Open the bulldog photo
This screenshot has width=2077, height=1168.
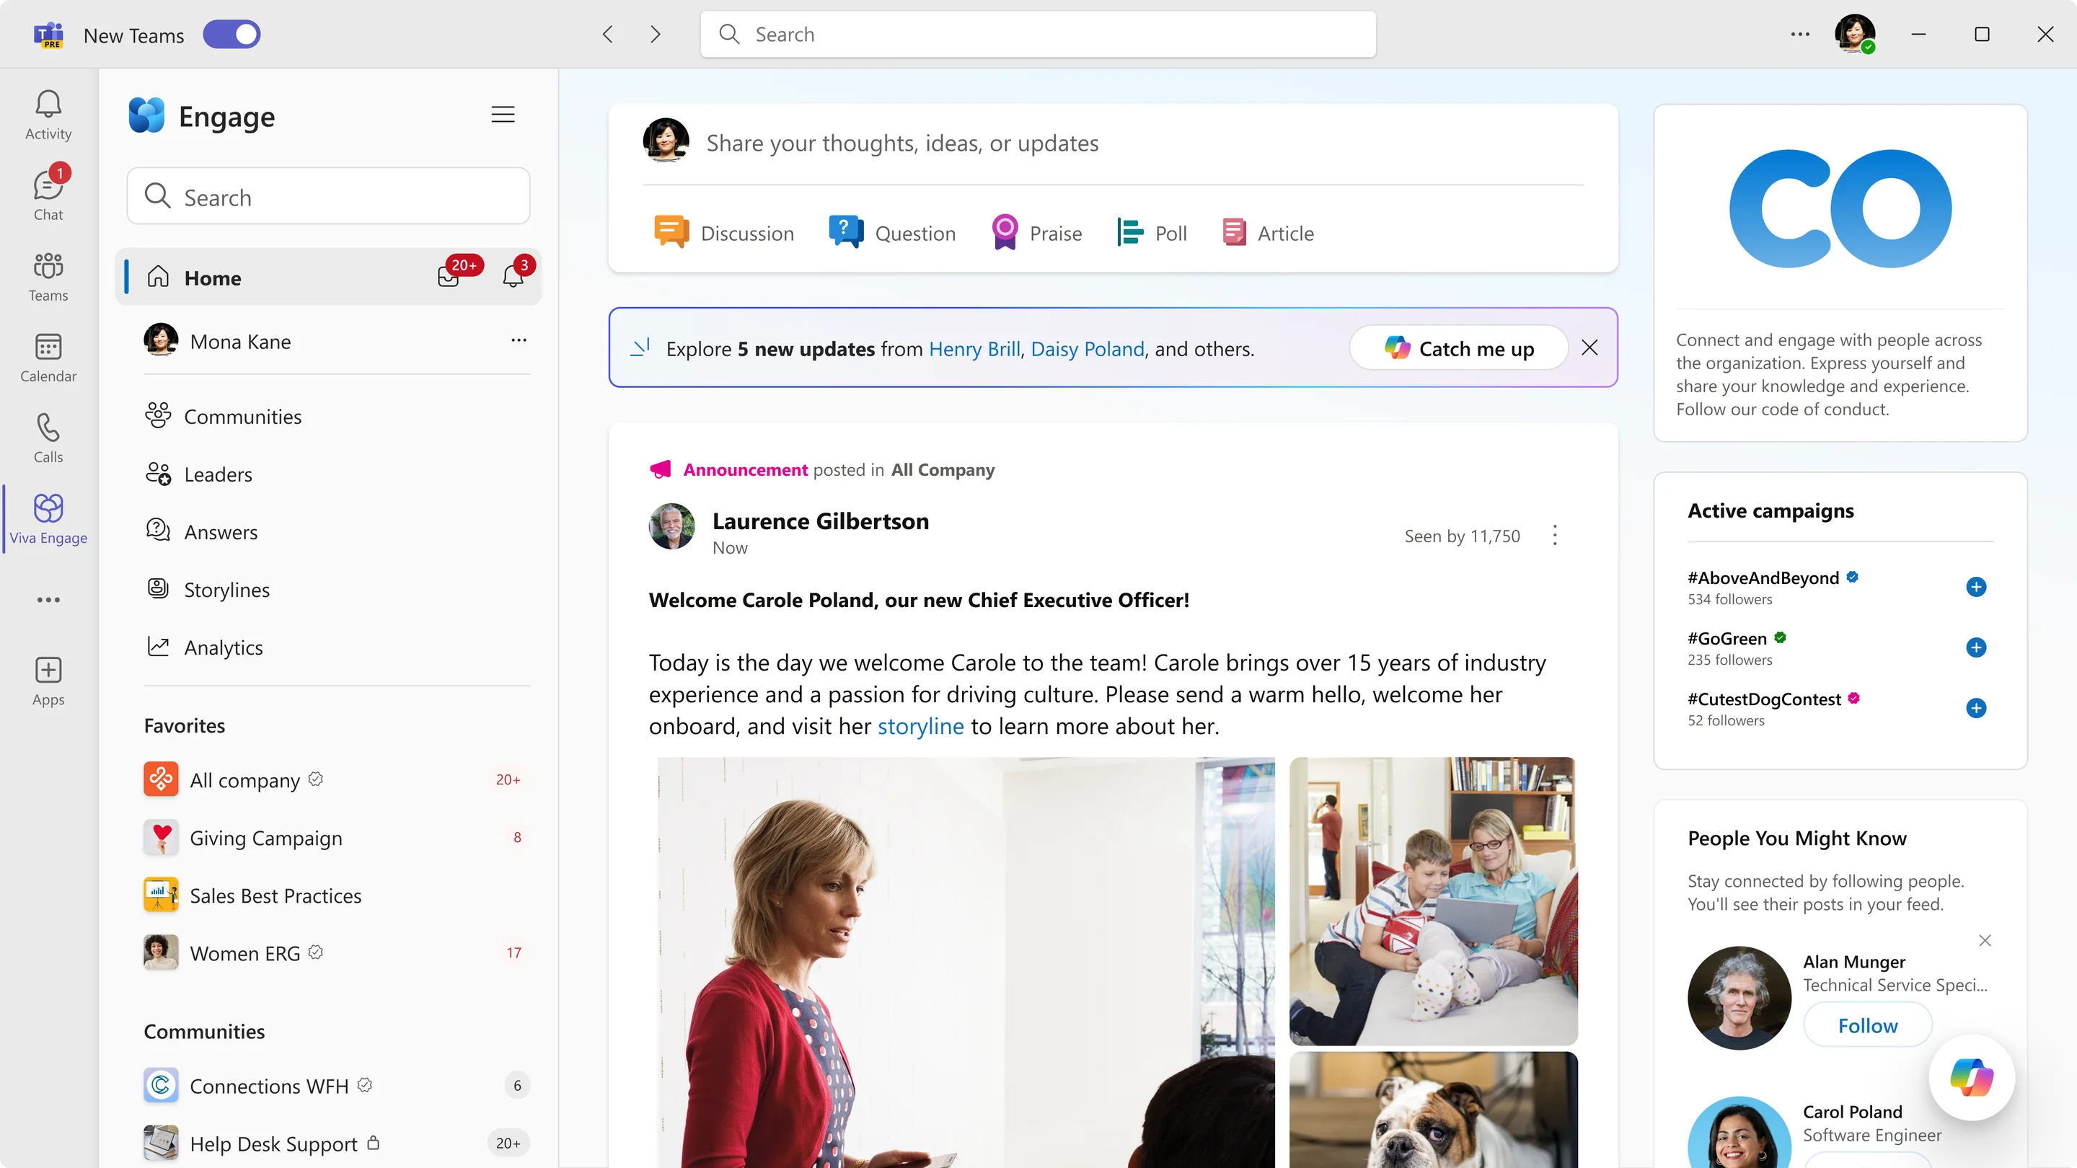pyautogui.click(x=1433, y=1110)
